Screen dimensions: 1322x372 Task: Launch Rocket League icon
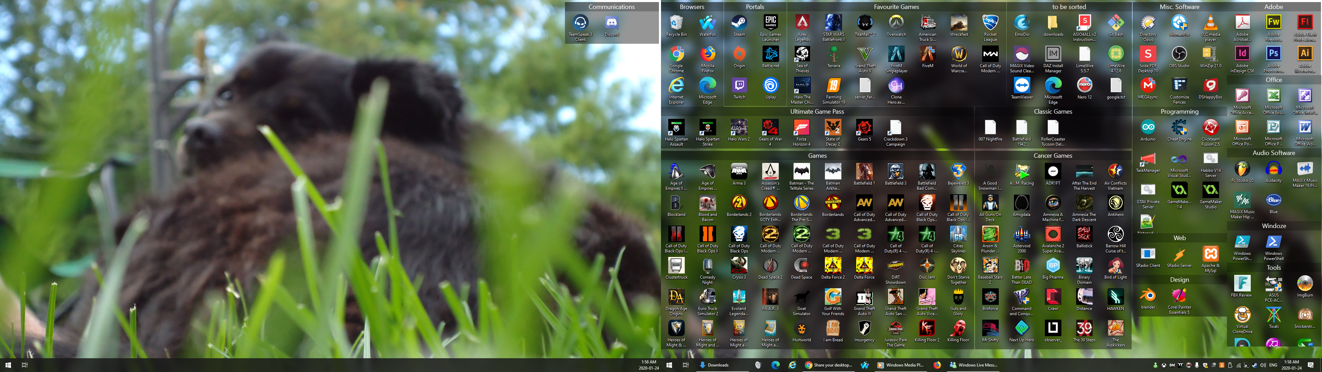click(990, 28)
